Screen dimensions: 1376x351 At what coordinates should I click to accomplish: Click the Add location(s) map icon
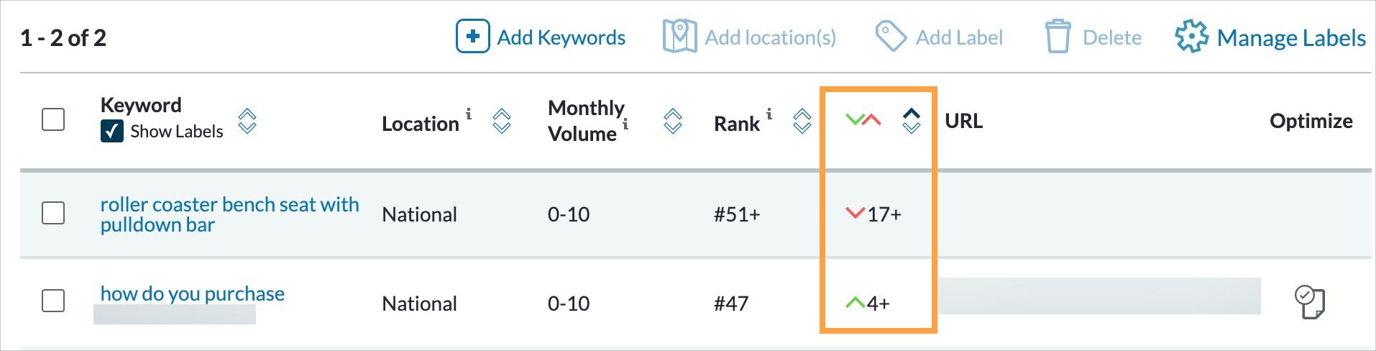[679, 37]
